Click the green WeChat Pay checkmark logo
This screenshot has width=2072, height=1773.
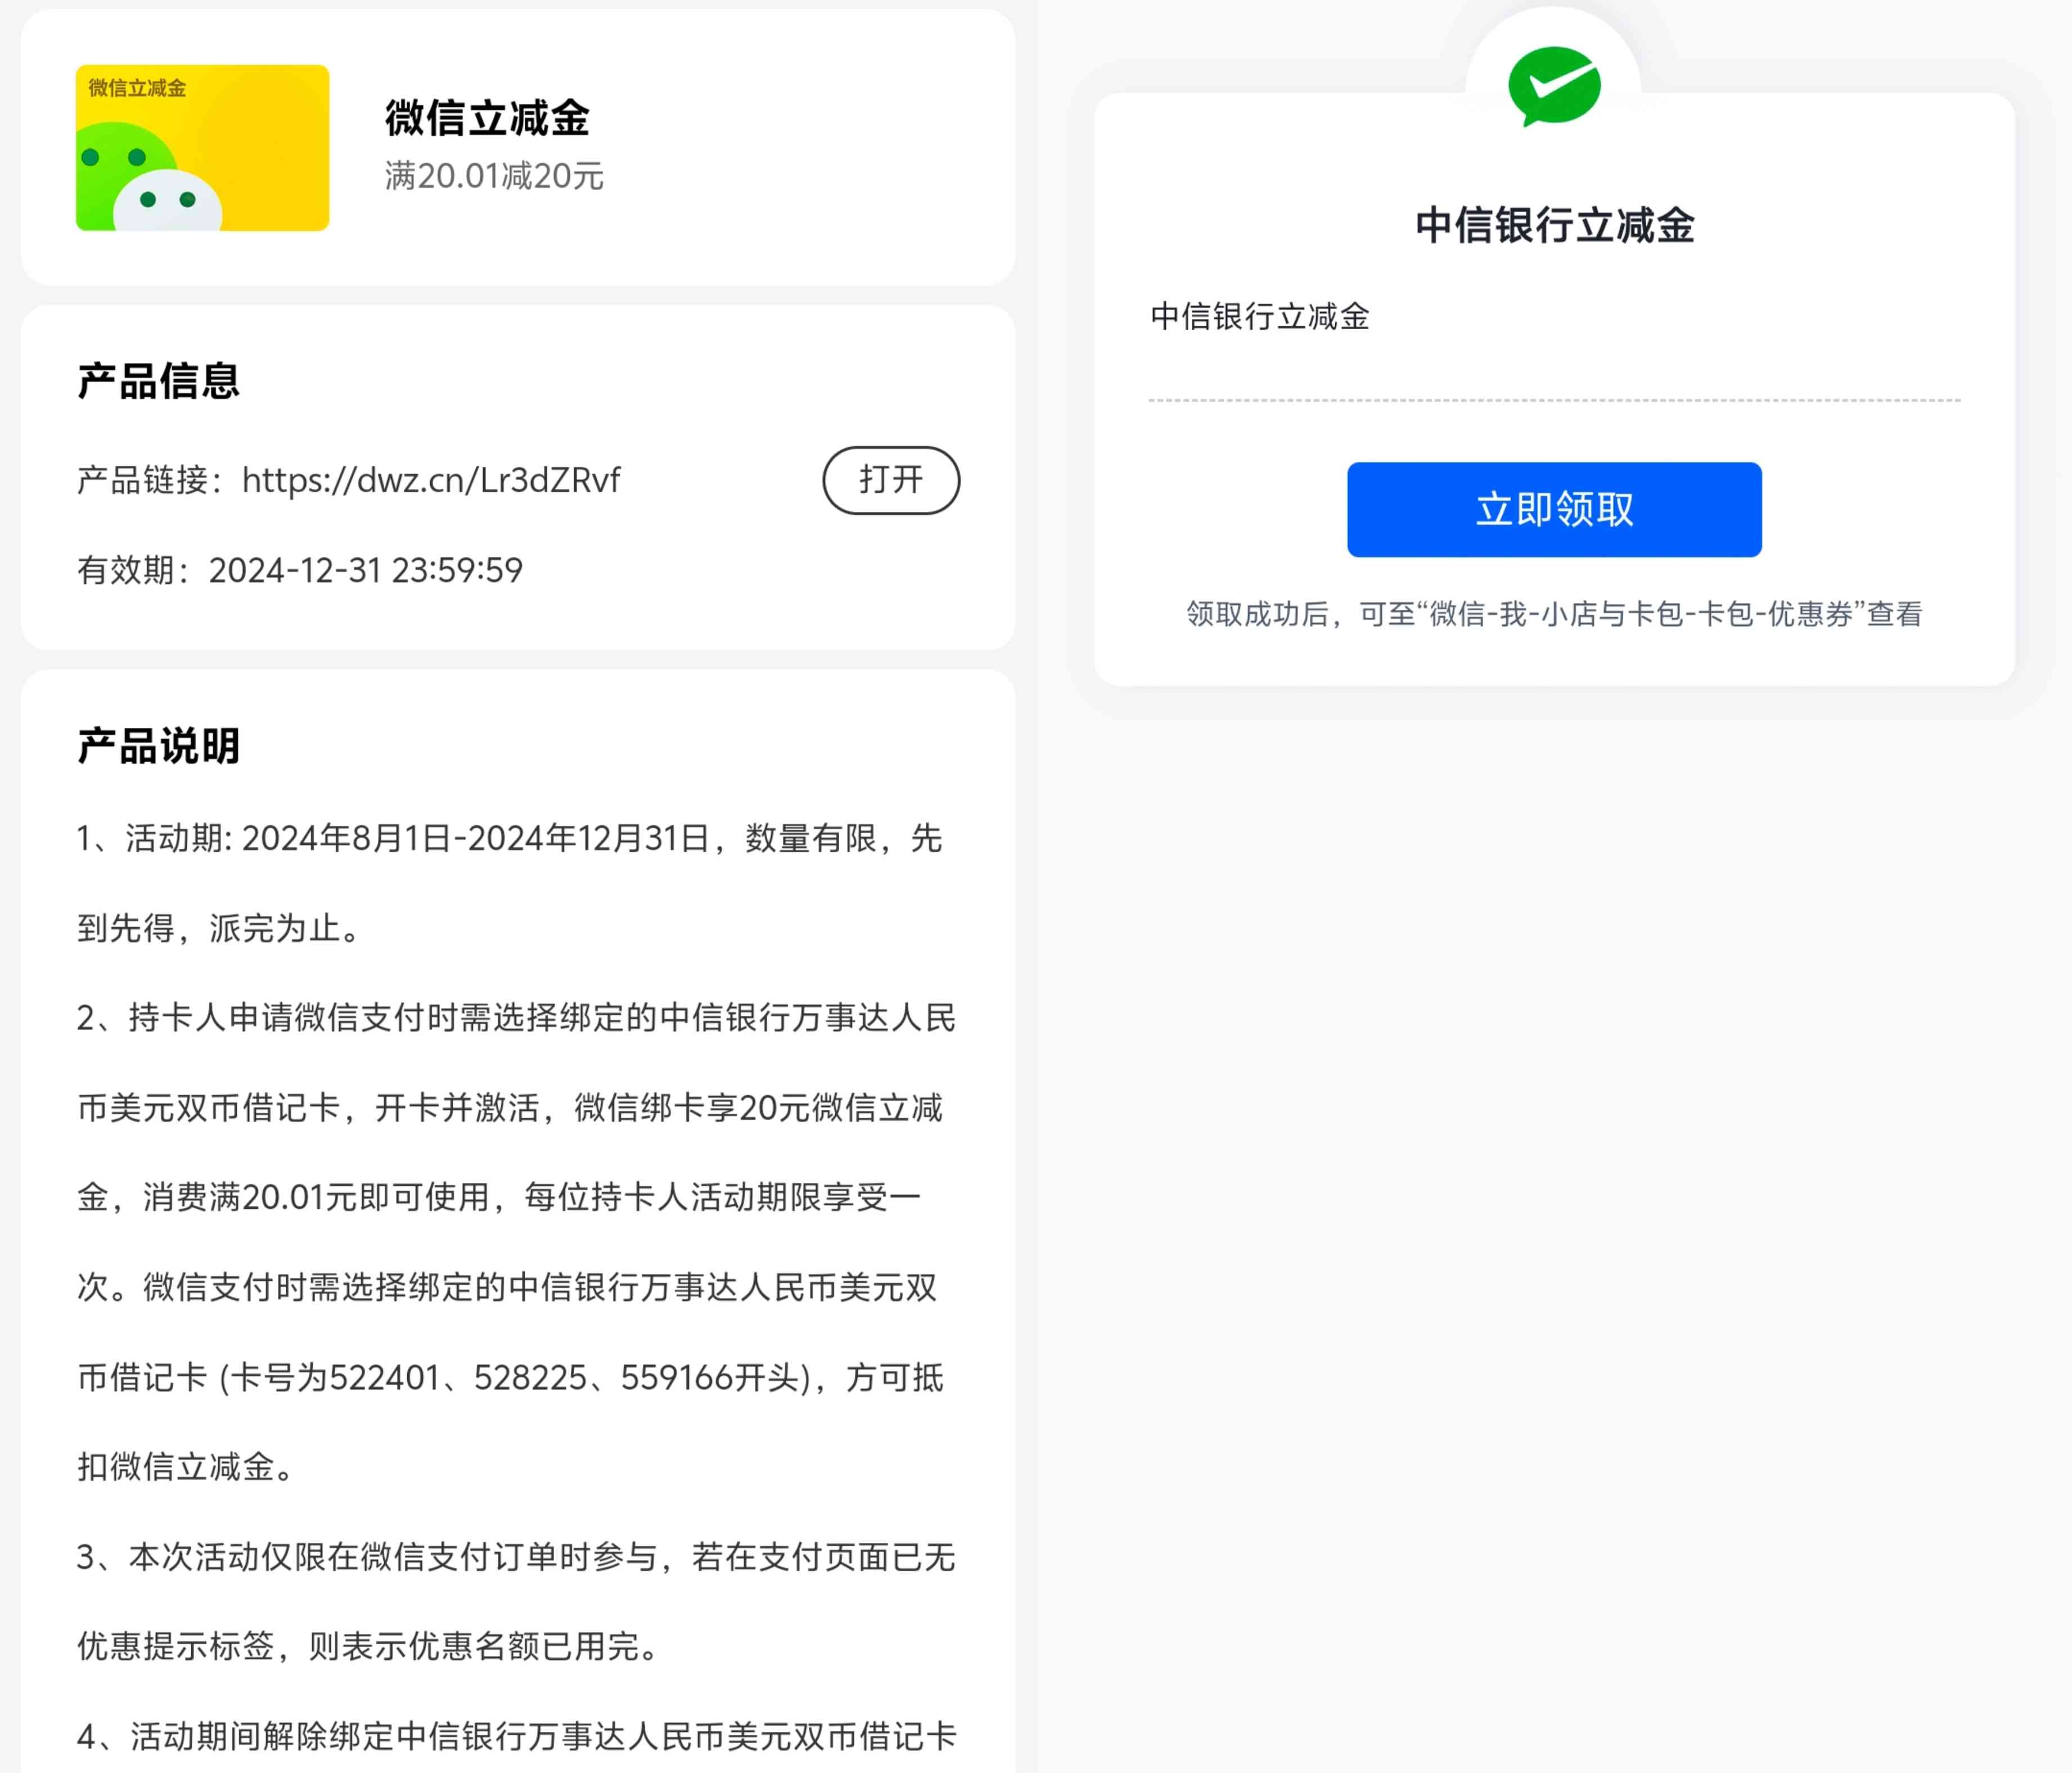[x=1554, y=87]
